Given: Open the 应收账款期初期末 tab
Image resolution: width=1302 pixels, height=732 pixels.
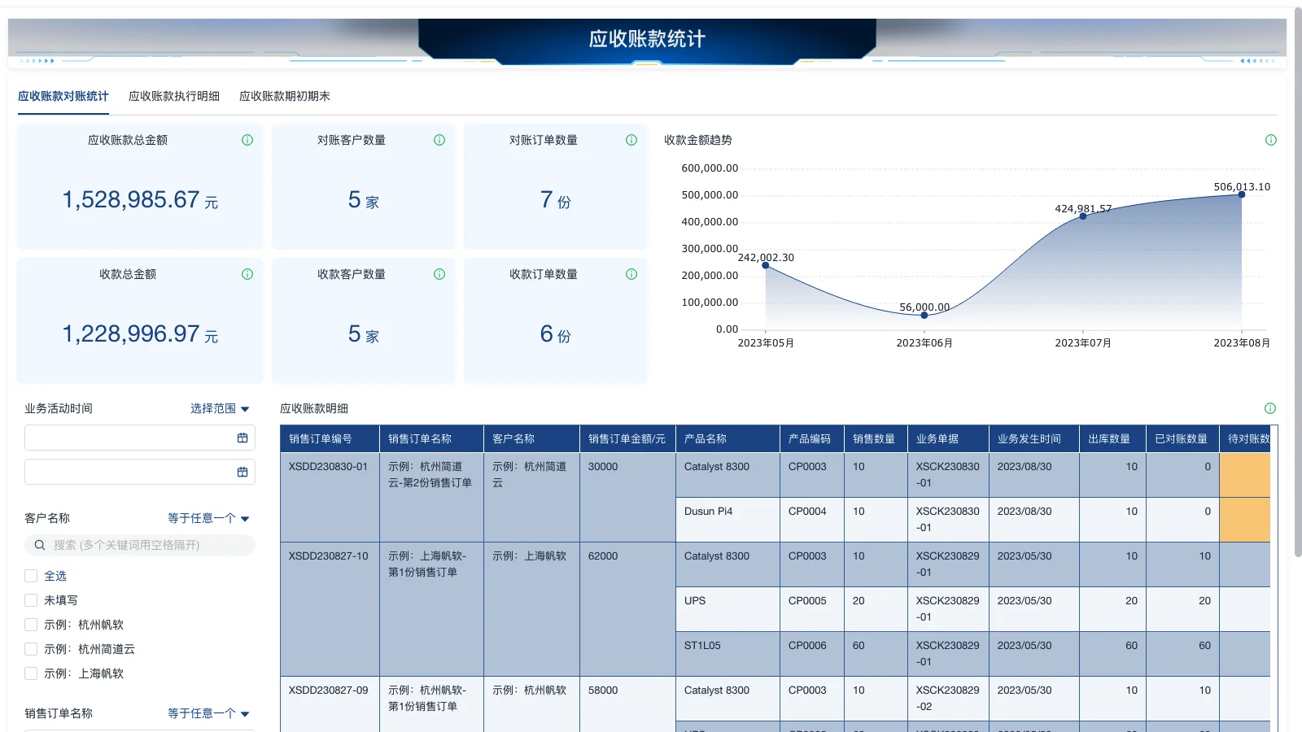Looking at the screenshot, I should [285, 95].
